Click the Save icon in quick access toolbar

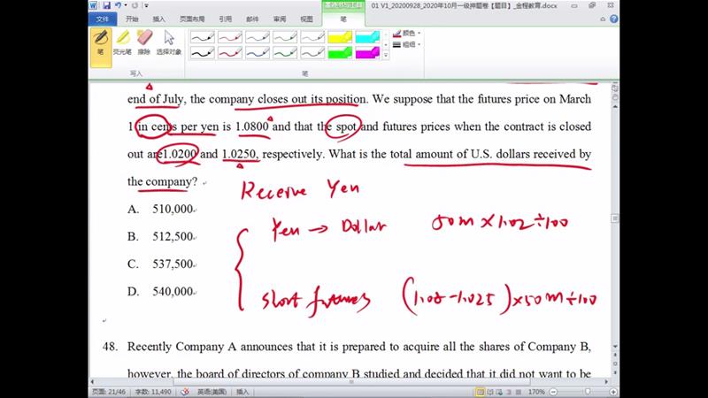click(107, 5)
